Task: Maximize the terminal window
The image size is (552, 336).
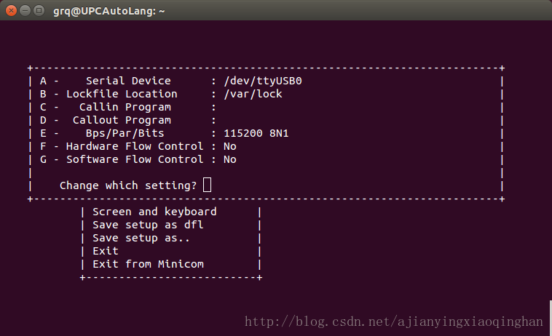Action: [37, 10]
